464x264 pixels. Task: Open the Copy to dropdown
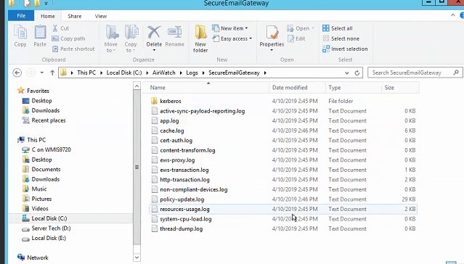[131, 39]
